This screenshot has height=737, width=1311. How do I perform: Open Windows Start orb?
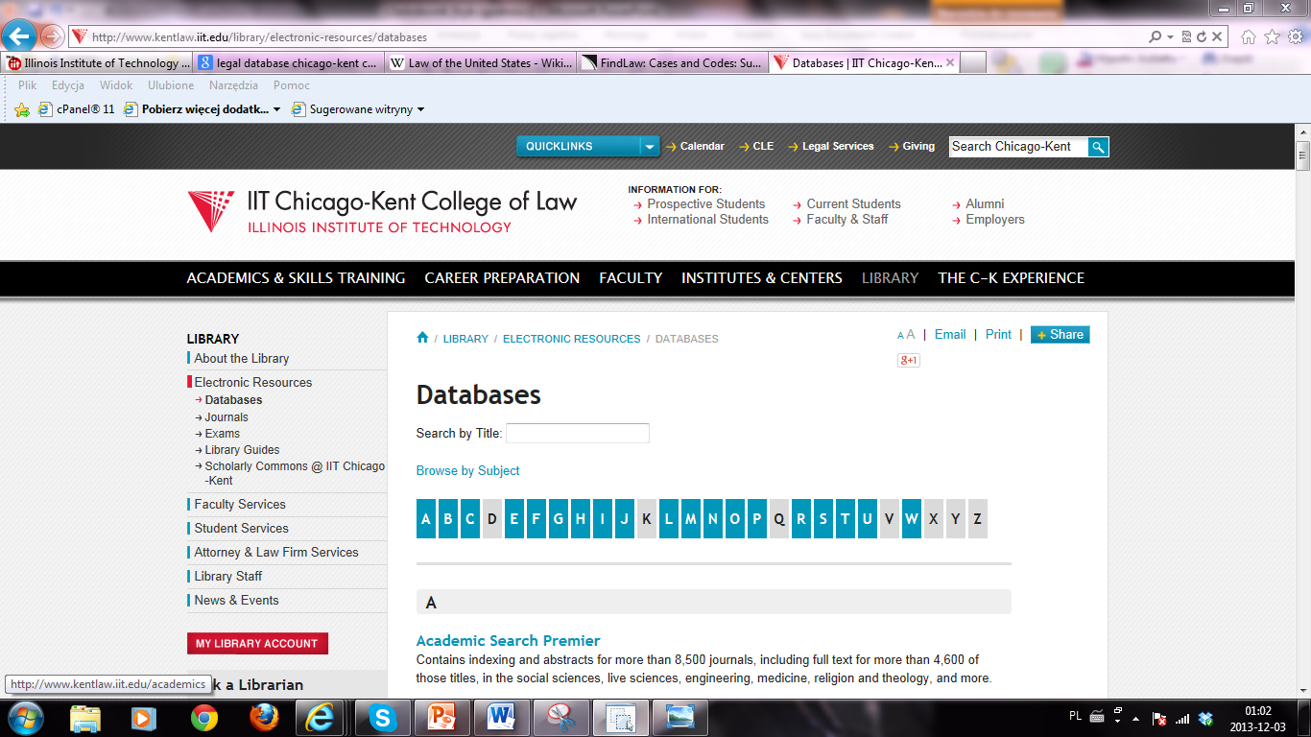coord(24,717)
